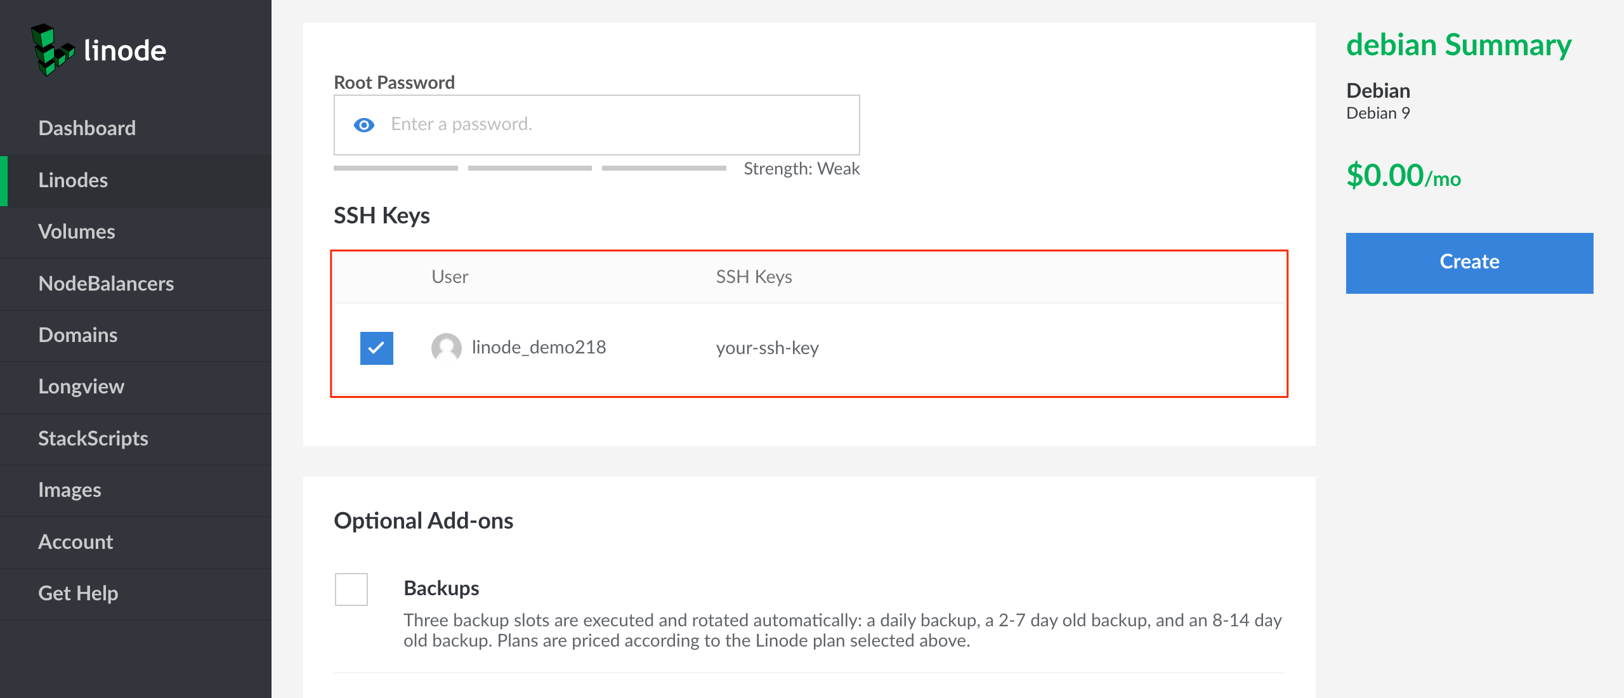
Task: Toggle password visibility eye icon
Action: (363, 125)
